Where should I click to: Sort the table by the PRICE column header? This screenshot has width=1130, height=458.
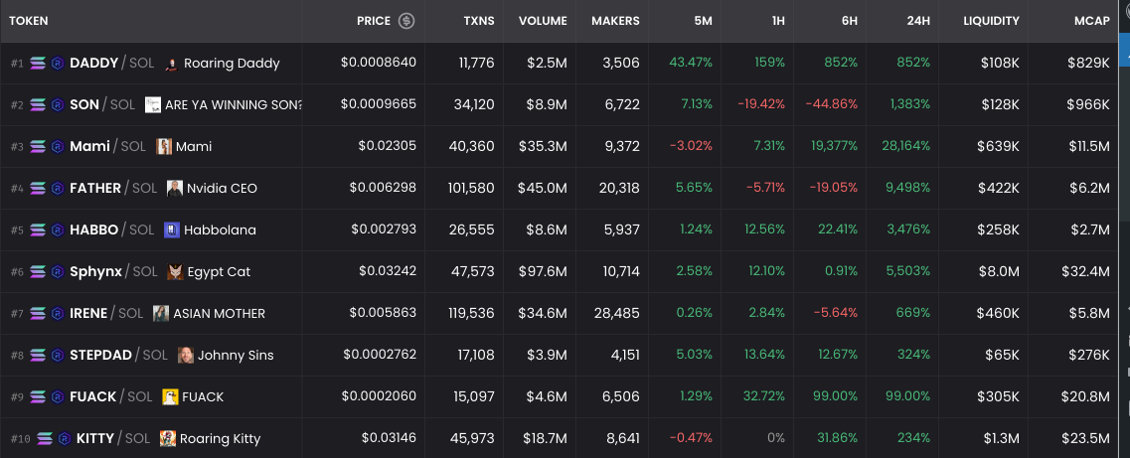point(374,21)
